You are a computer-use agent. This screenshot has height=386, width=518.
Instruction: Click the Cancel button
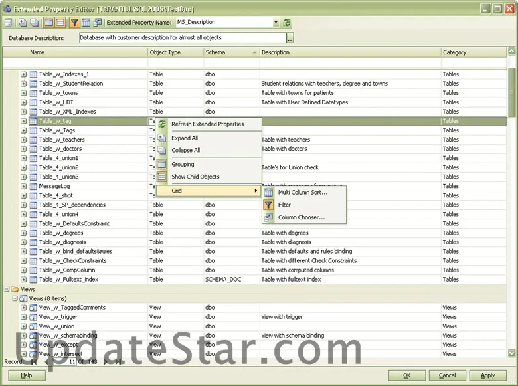(x=448, y=375)
